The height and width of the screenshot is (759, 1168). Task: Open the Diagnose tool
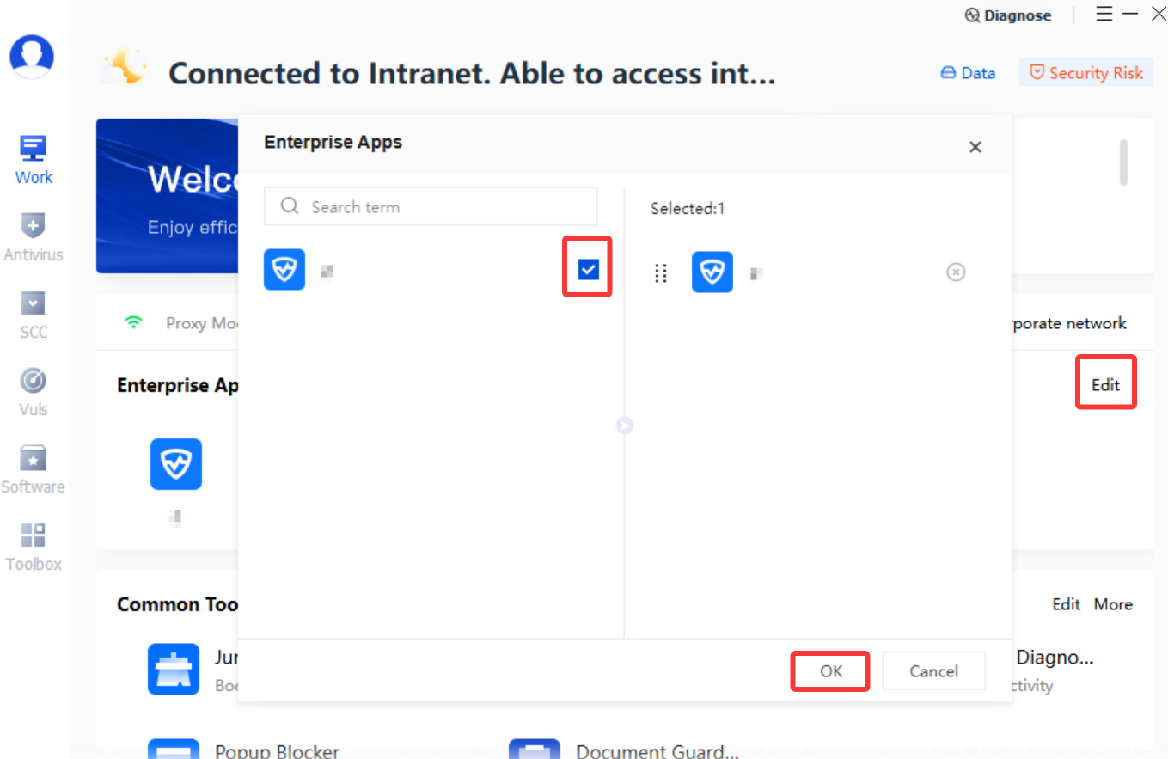1008,15
